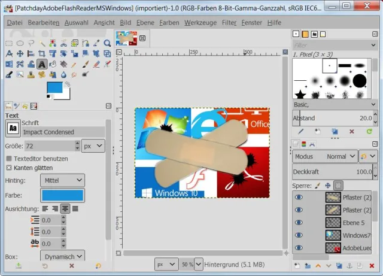Choose the Ellipse selection tool
This screenshot has width=383, height=276.
tap(20, 43)
